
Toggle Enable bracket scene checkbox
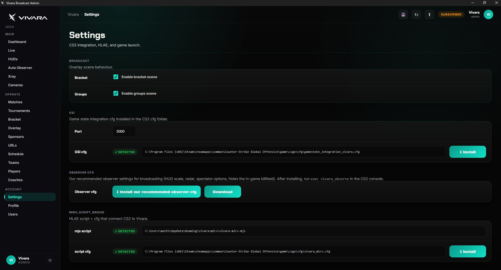click(116, 77)
